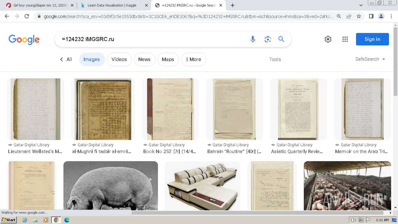The width and height of the screenshot is (398, 224).
Task: Bookmark this page with the star
Action: tap(359, 16)
